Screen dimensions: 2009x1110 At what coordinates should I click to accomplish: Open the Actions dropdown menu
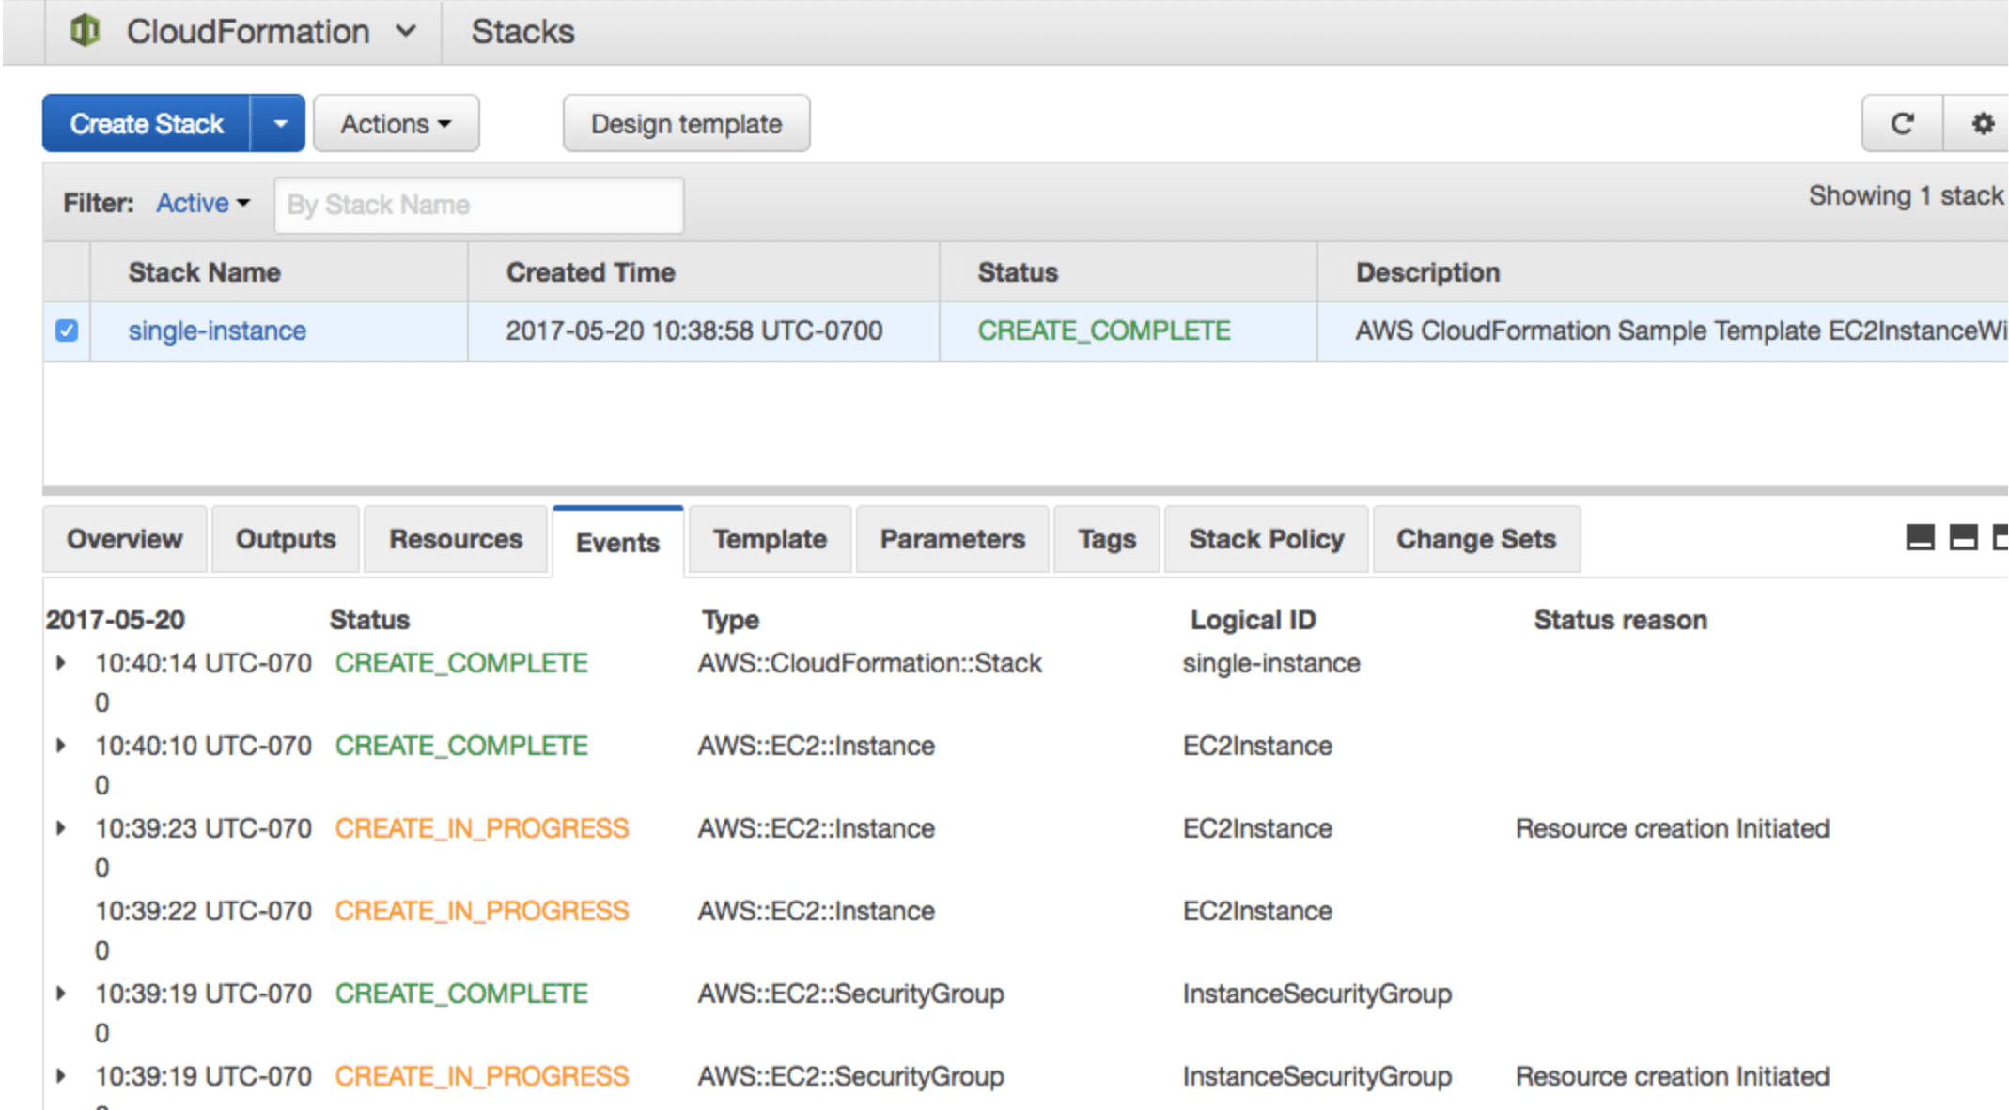[396, 124]
